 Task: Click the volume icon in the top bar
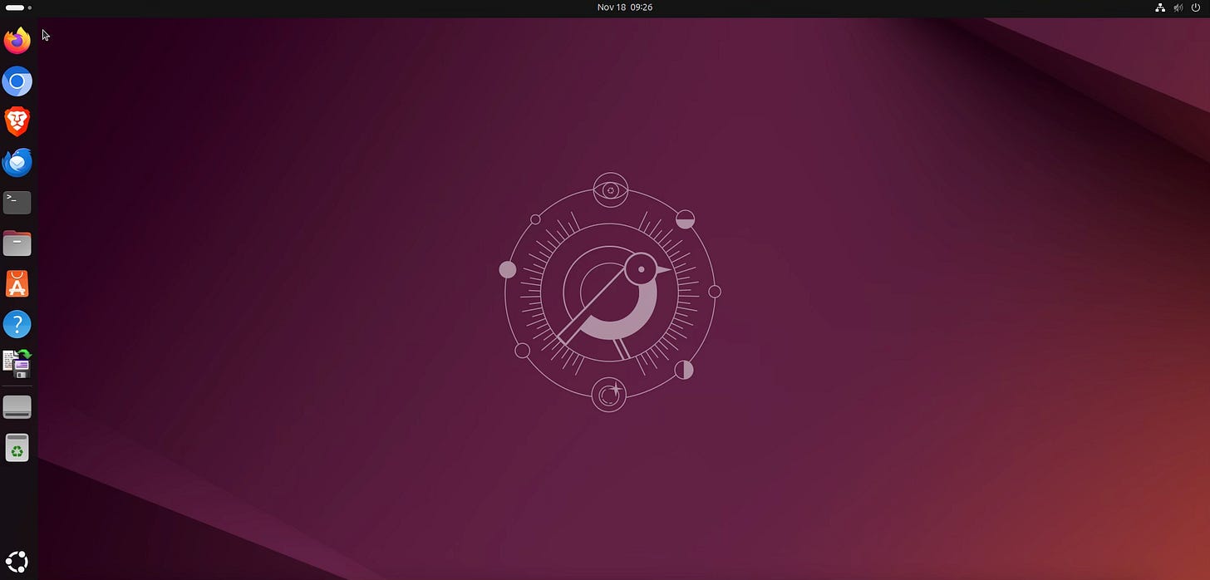click(1178, 7)
